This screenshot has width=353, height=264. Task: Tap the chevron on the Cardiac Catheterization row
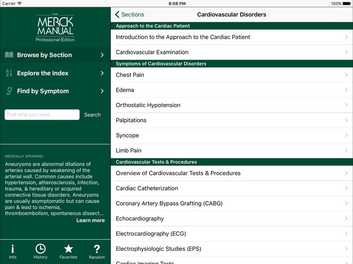tap(346, 188)
